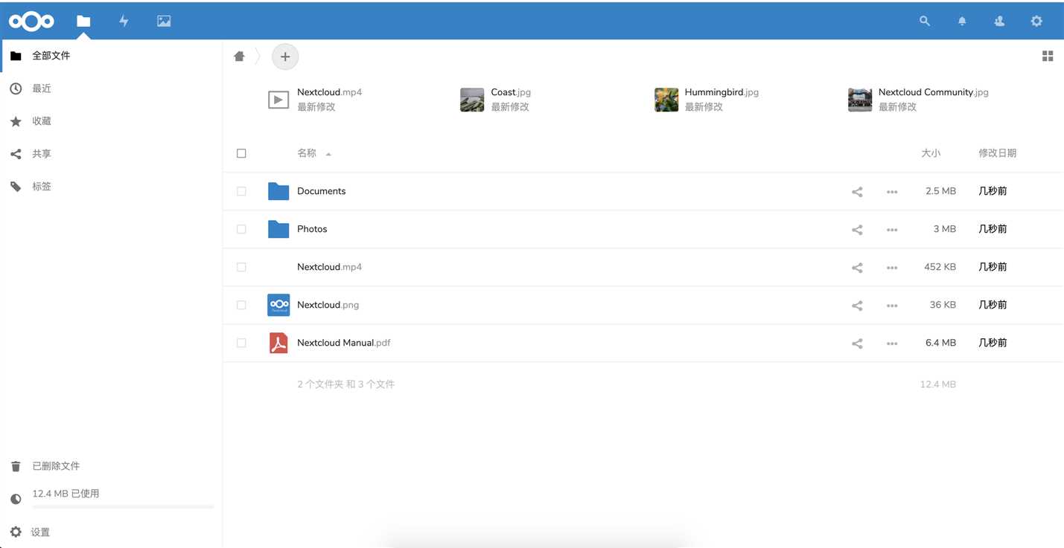This screenshot has width=1064, height=548.
Task: Tick the select-all checkbox in header
Action: (x=241, y=153)
